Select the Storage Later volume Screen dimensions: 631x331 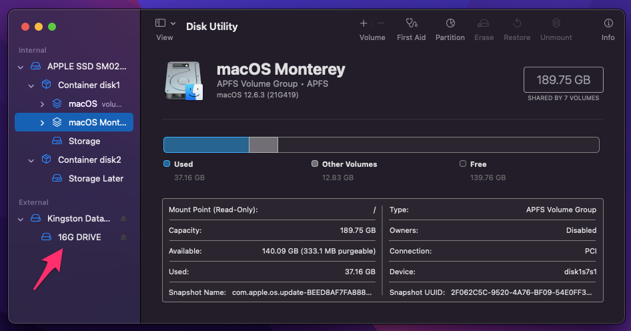point(74,178)
